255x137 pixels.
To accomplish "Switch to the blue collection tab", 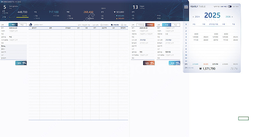I will 167,25.
